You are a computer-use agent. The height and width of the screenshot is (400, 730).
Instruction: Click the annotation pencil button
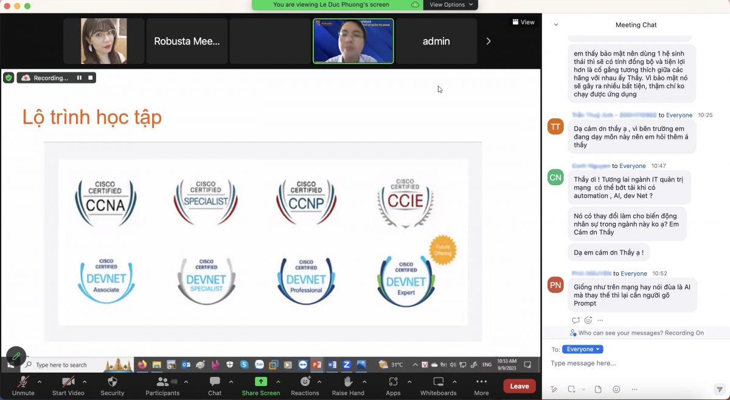(x=16, y=356)
